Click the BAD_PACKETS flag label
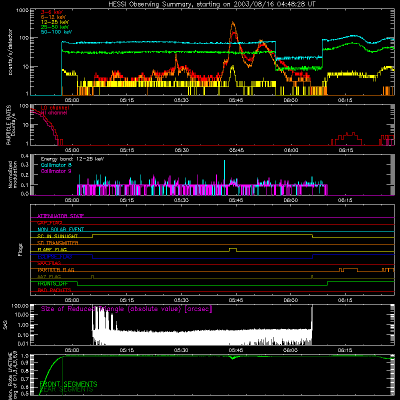This screenshot has height=400, width=400. [54, 290]
